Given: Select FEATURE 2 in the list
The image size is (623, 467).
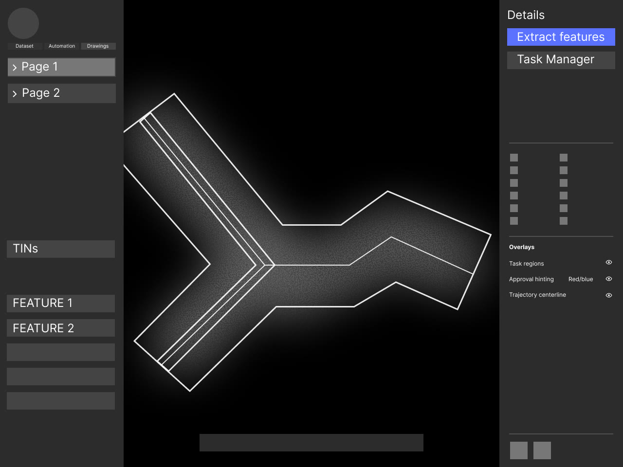Looking at the screenshot, I should click(61, 328).
